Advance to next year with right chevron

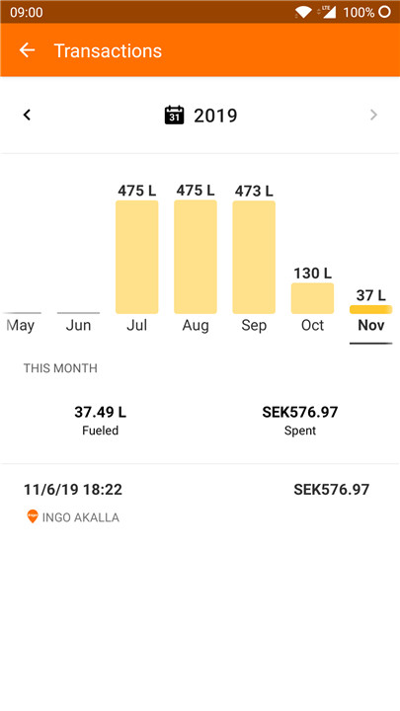(x=373, y=115)
